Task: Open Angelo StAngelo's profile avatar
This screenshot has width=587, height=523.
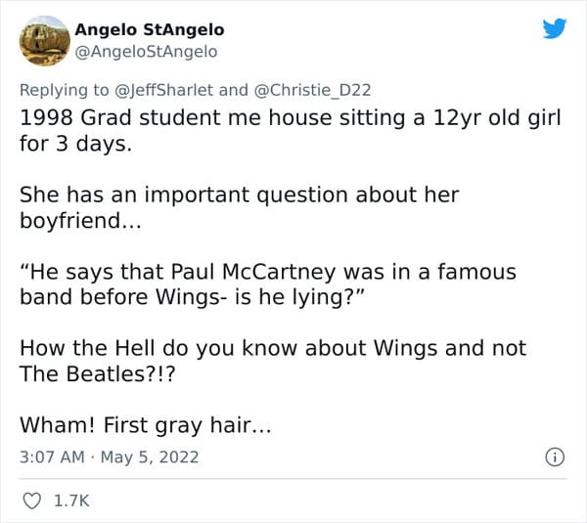Action: tap(45, 41)
